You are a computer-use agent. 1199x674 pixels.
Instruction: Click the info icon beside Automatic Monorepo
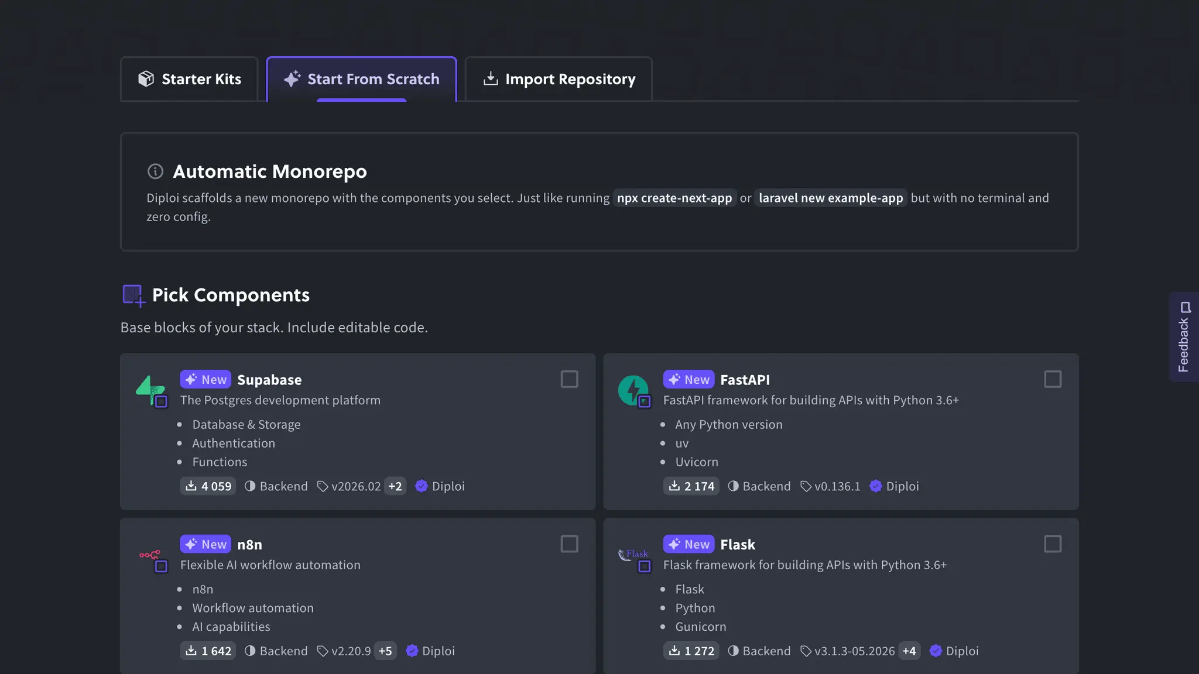pyautogui.click(x=155, y=171)
